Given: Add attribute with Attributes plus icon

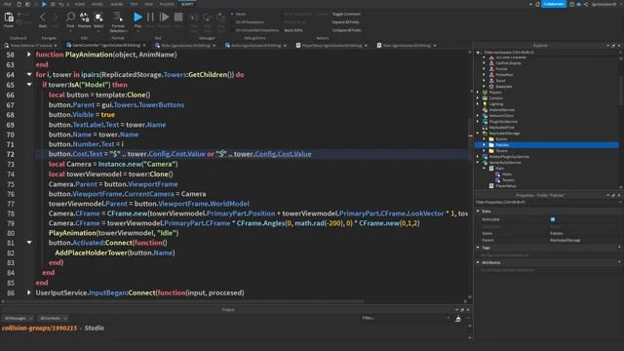Looking at the screenshot, I should point(619,262).
